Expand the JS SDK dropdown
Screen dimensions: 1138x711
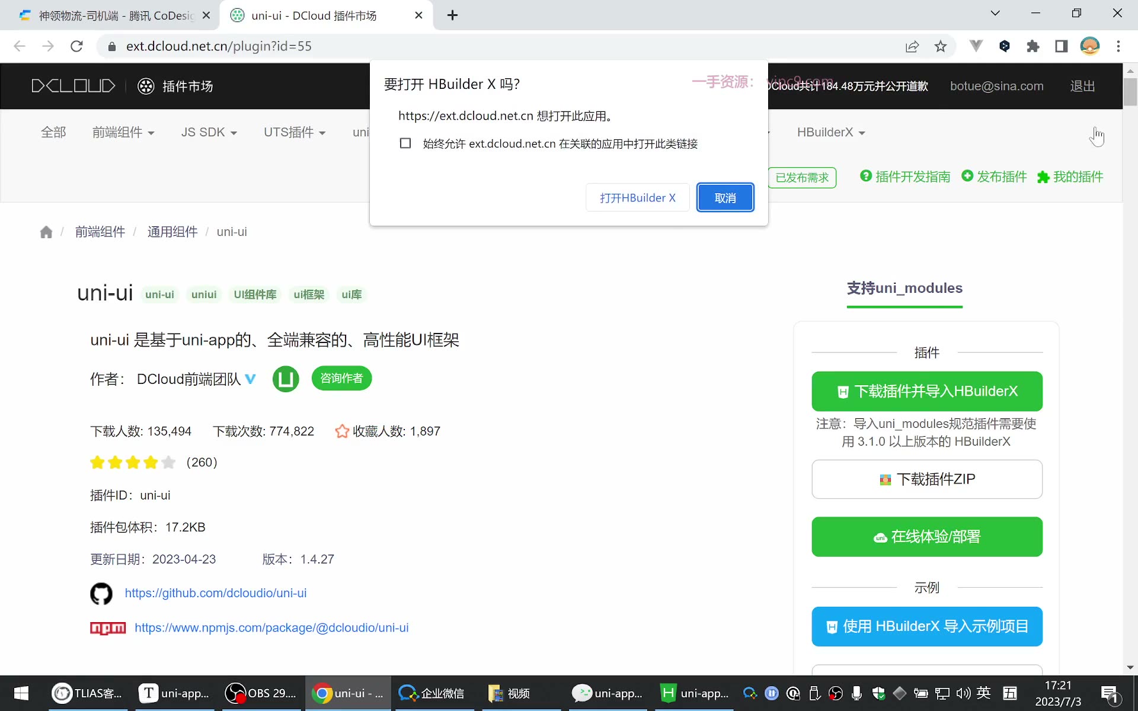pos(209,132)
